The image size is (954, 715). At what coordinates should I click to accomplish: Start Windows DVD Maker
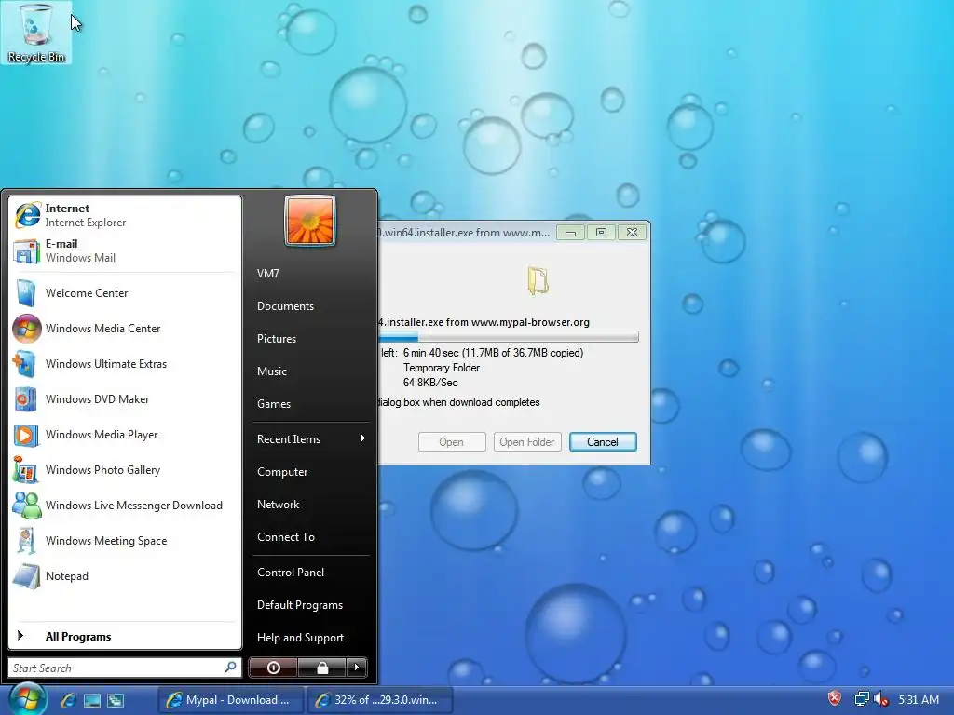[125, 398]
